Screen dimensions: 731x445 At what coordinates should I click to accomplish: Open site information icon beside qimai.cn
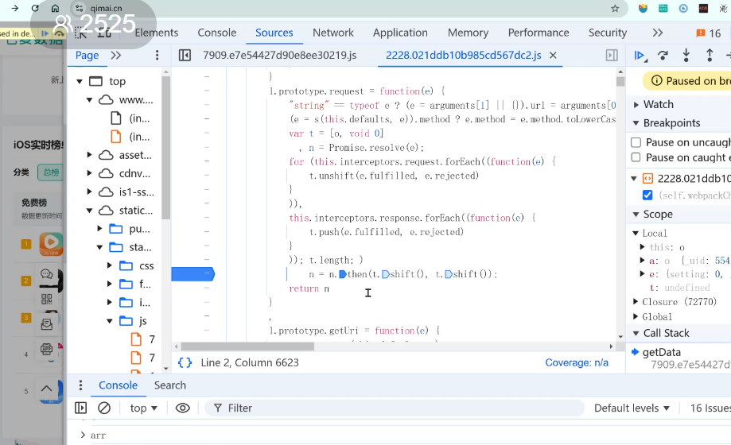pyautogui.click(x=80, y=9)
